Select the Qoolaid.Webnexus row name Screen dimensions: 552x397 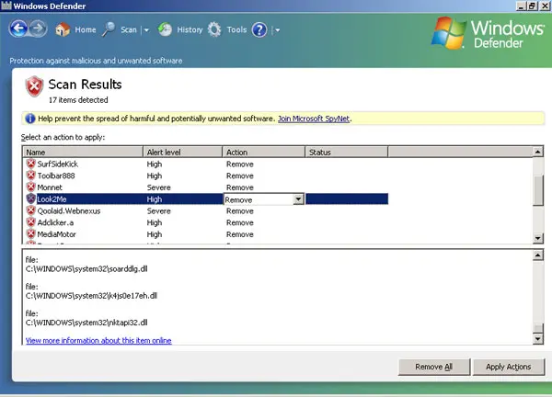point(69,211)
